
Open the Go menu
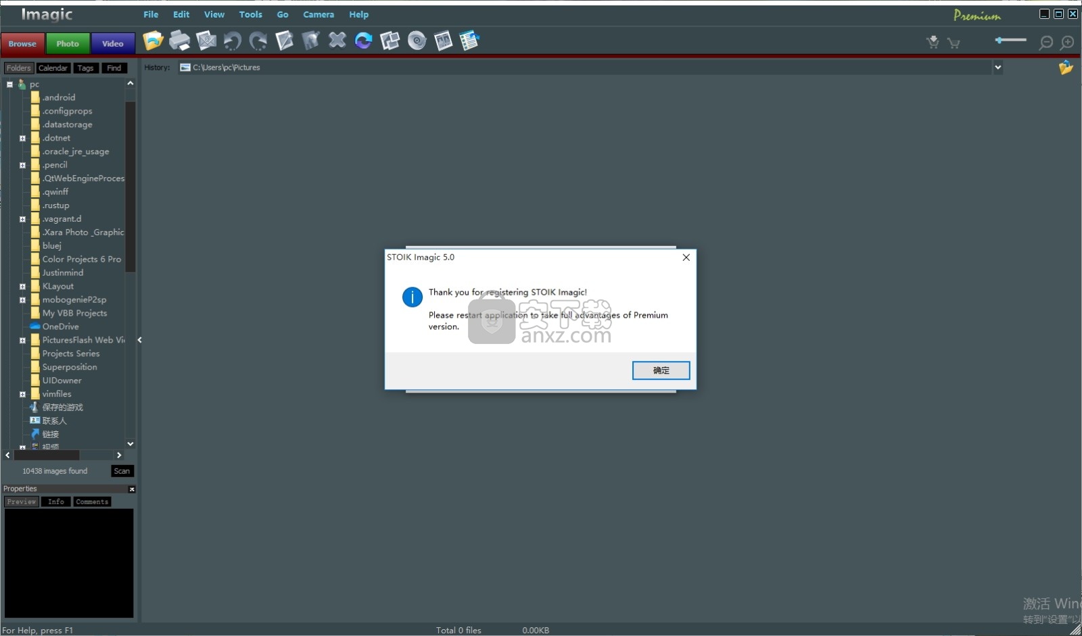click(283, 14)
